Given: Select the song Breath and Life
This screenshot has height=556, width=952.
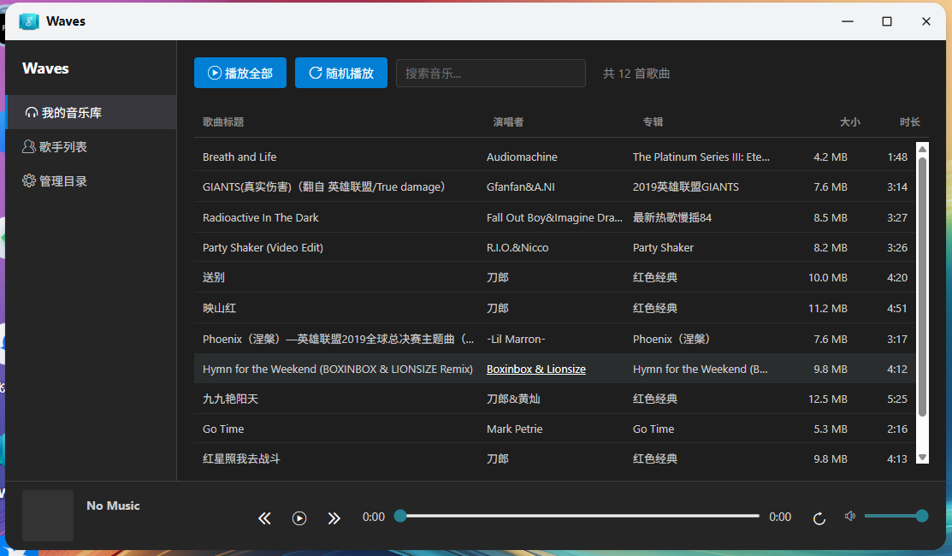Looking at the screenshot, I should click(x=239, y=157).
